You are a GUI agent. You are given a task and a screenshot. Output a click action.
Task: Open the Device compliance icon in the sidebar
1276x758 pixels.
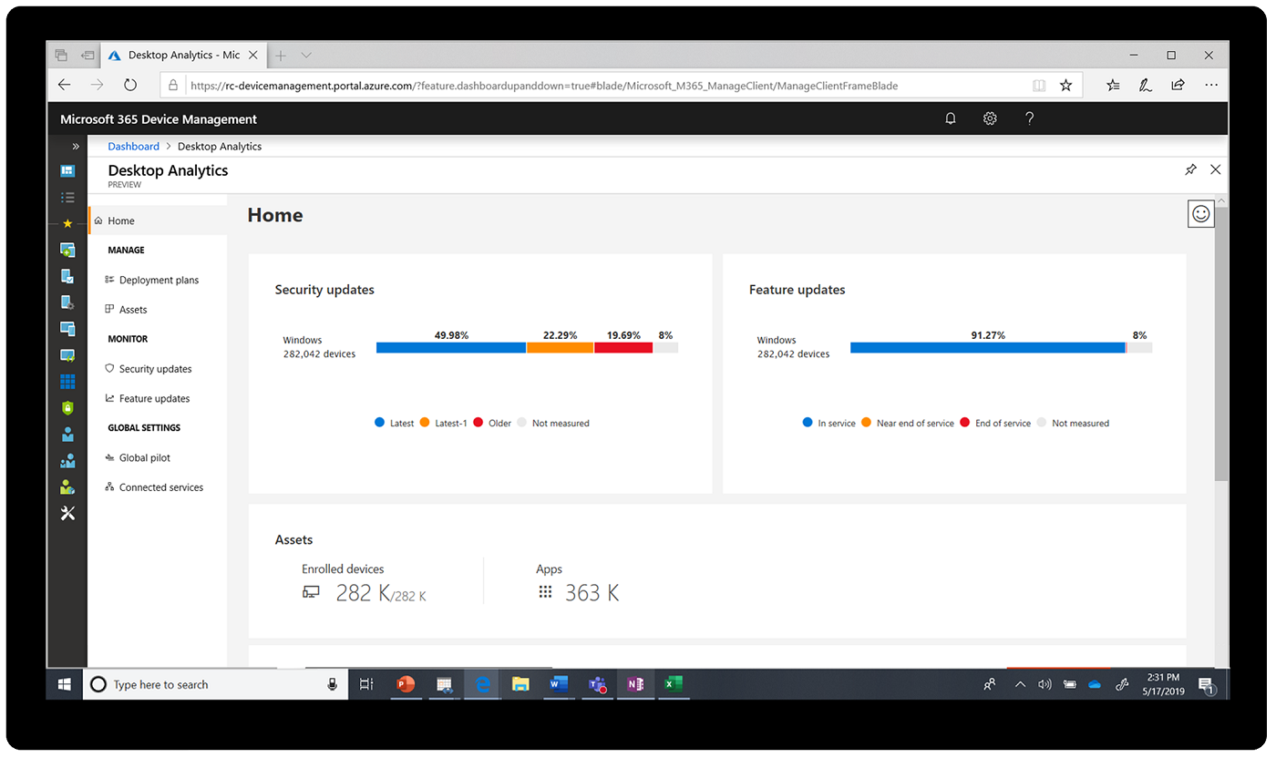[x=67, y=277]
